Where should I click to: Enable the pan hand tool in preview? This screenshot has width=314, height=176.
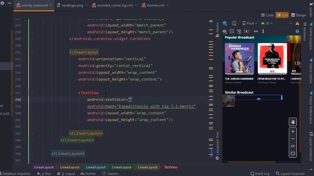point(292,122)
